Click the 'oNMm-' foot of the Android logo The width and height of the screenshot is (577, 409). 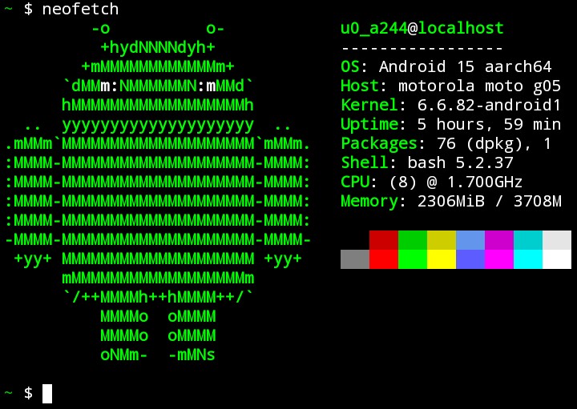pos(124,355)
